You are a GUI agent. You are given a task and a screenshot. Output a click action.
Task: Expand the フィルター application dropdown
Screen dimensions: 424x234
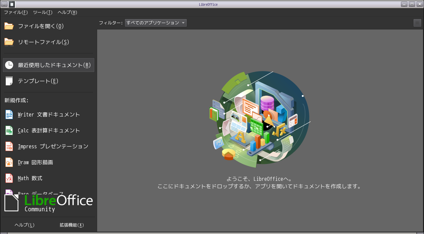click(156, 23)
